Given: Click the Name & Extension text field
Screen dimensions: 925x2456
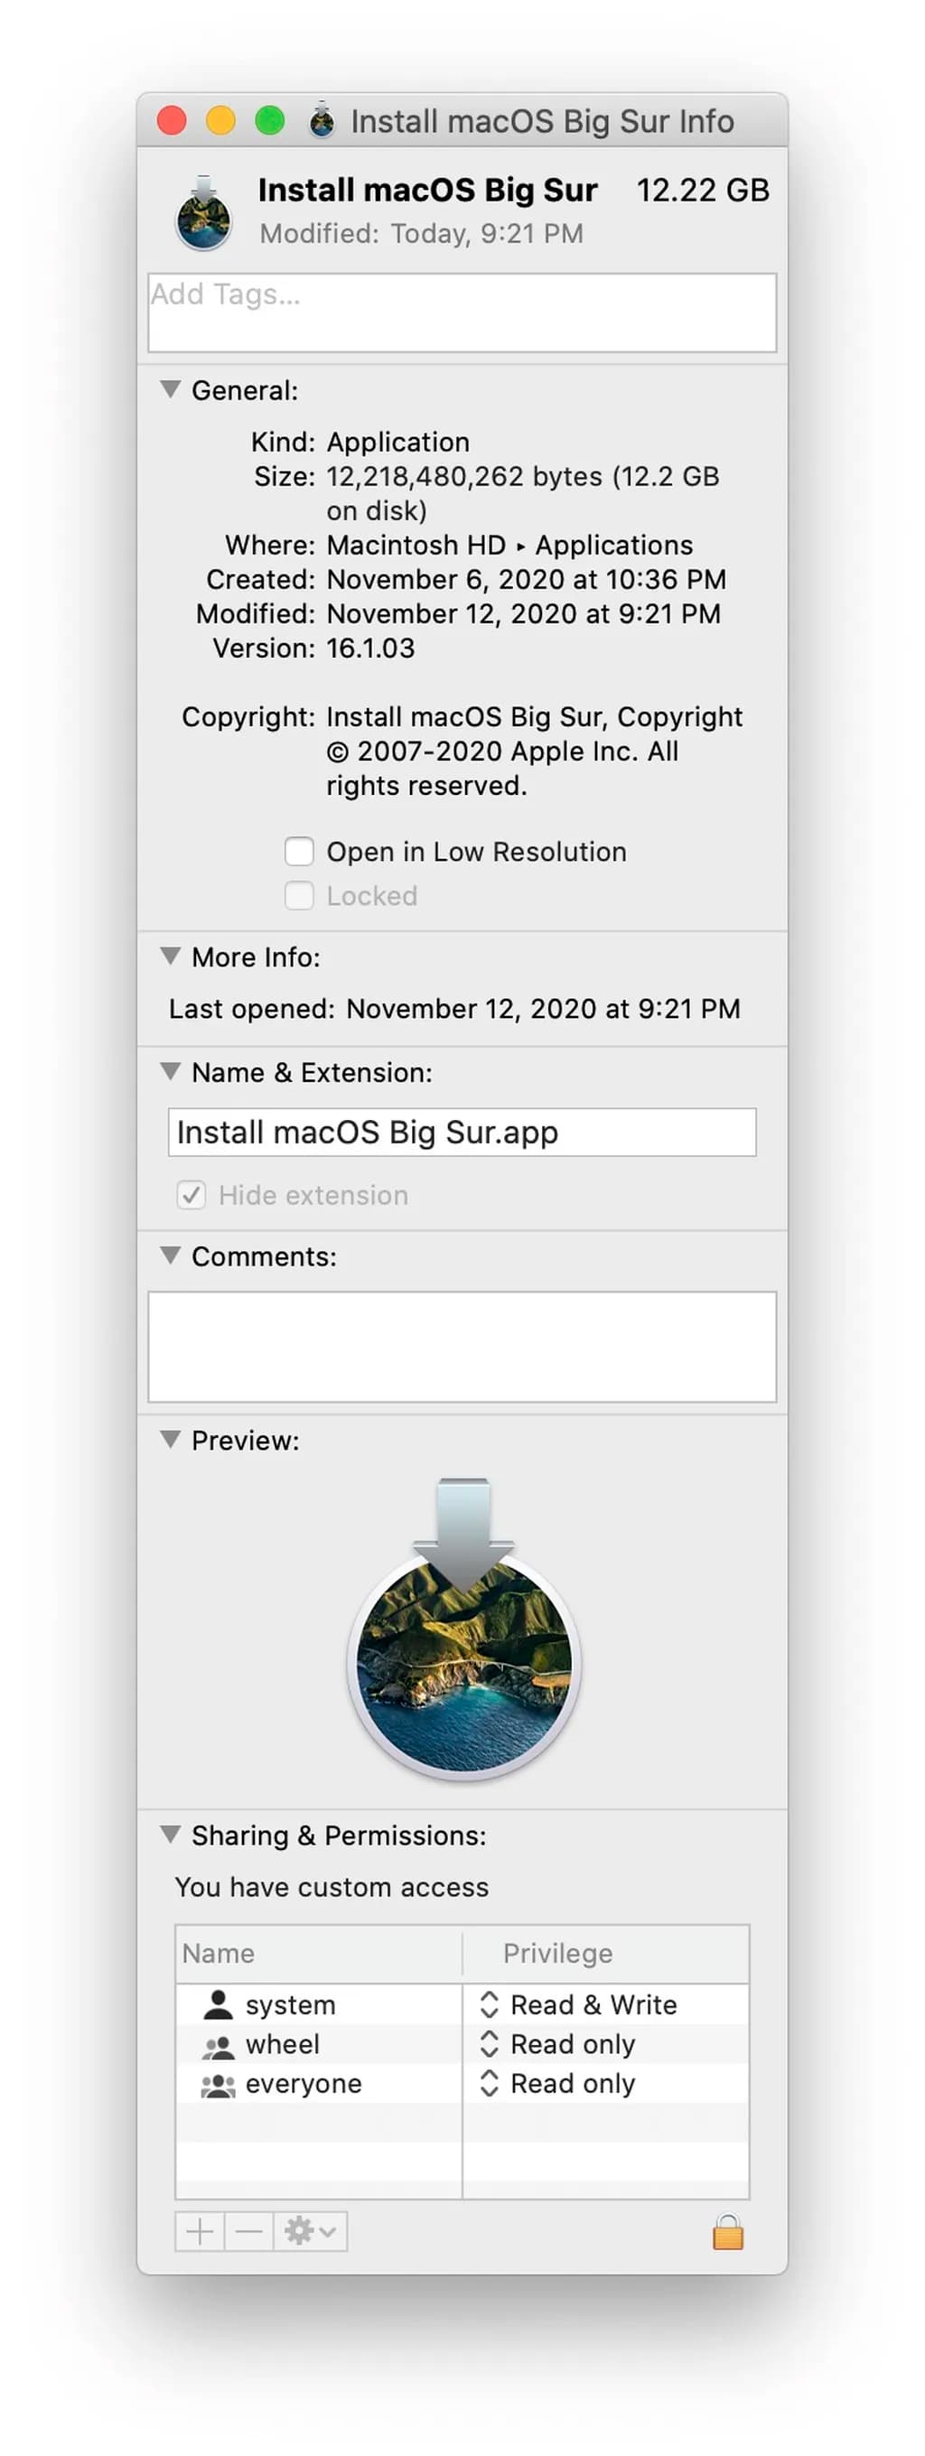Looking at the screenshot, I should click(462, 1133).
